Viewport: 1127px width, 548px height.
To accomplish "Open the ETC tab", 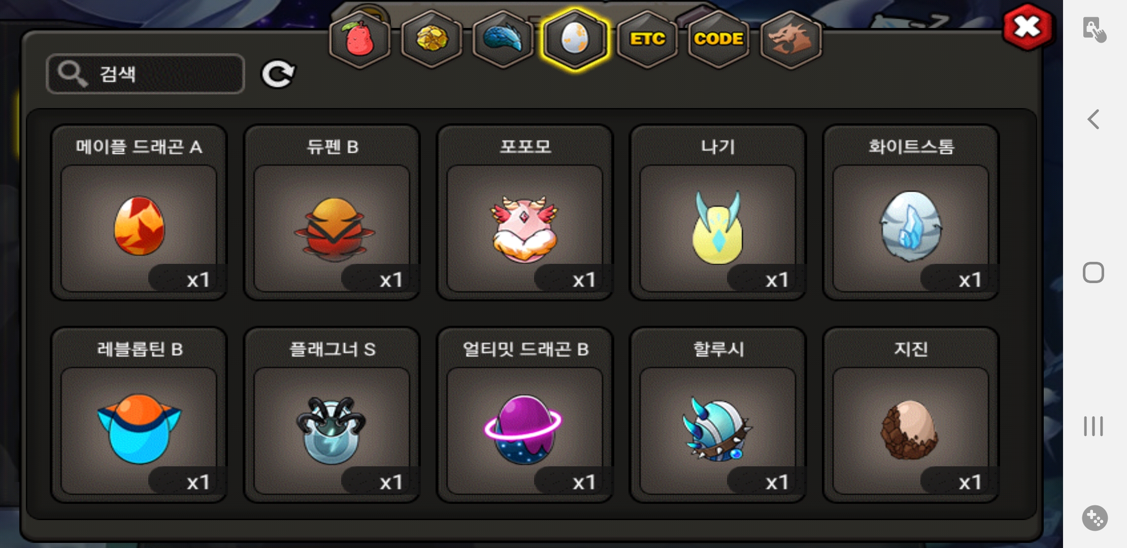I will [647, 39].
